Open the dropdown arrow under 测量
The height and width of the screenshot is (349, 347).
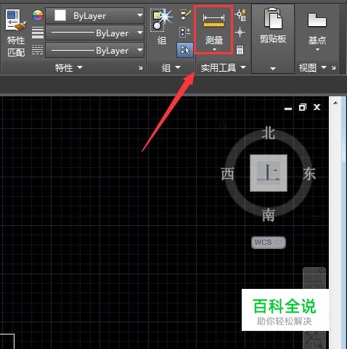tap(214, 49)
